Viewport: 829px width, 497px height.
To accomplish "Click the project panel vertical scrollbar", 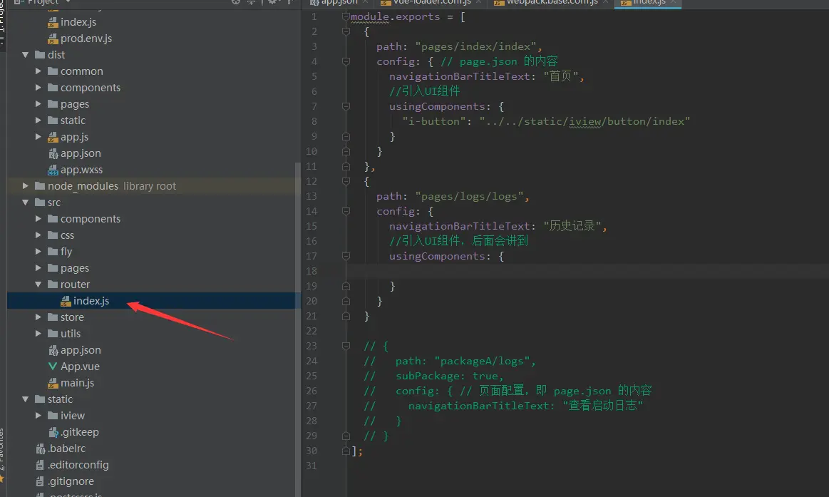I will [298, 328].
